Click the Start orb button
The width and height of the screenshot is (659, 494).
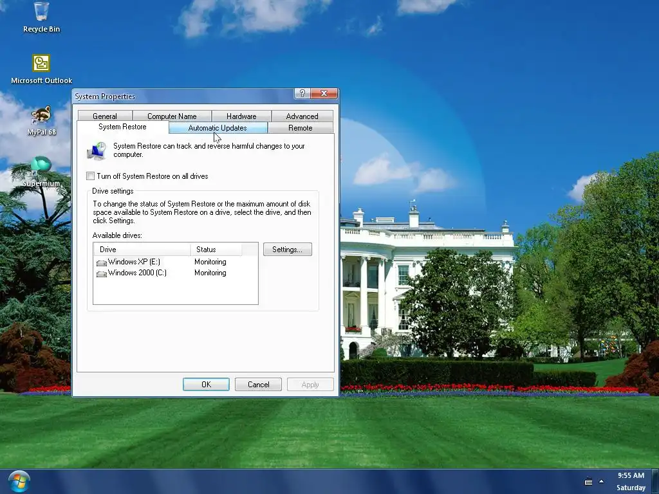click(19, 481)
